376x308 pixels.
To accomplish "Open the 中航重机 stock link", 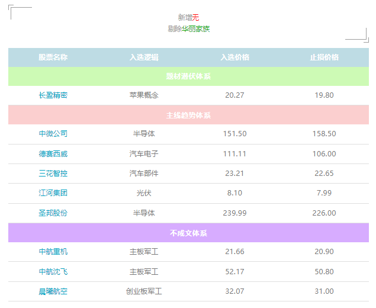I will click(x=53, y=252).
